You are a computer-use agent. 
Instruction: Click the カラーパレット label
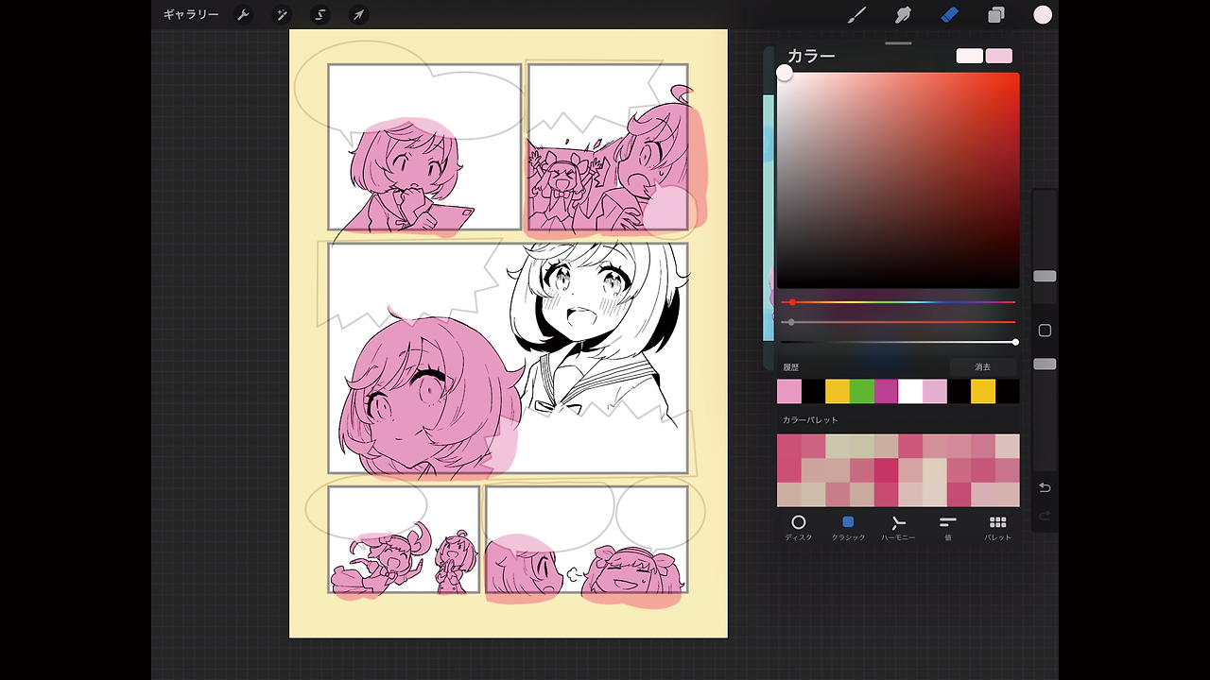pyautogui.click(x=810, y=420)
